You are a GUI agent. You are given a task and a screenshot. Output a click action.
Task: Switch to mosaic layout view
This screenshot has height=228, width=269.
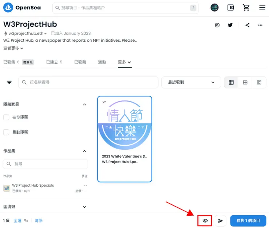click(x=259, y=82)
